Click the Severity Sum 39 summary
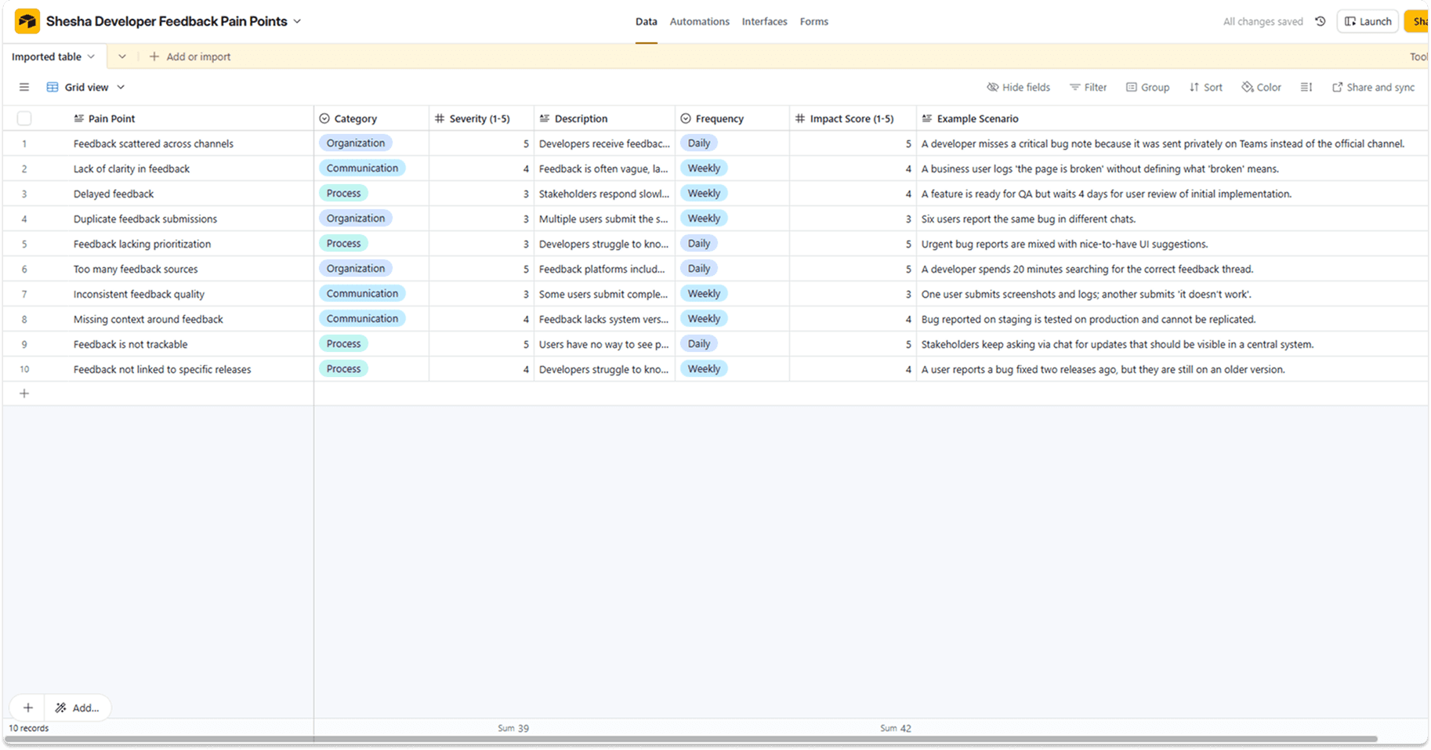The height and width of the screenshot is (750, 1431). point(513,728)
